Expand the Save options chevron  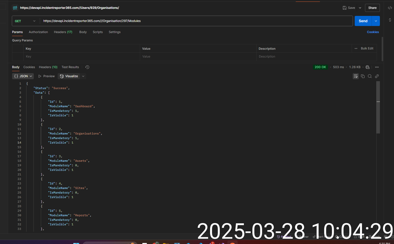pos(360,8)
